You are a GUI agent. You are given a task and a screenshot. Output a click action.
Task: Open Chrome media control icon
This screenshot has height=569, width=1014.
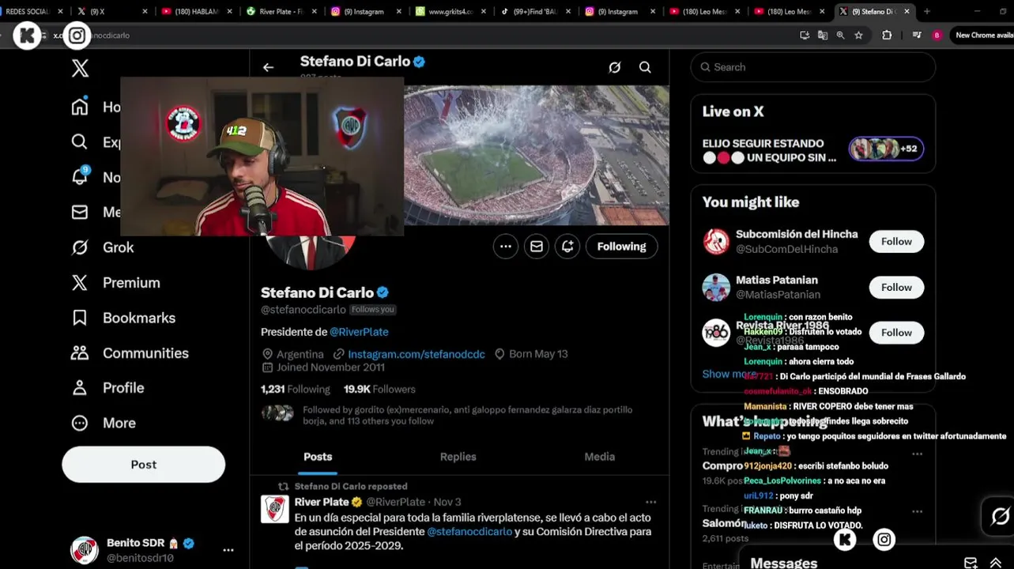[917, 36]
